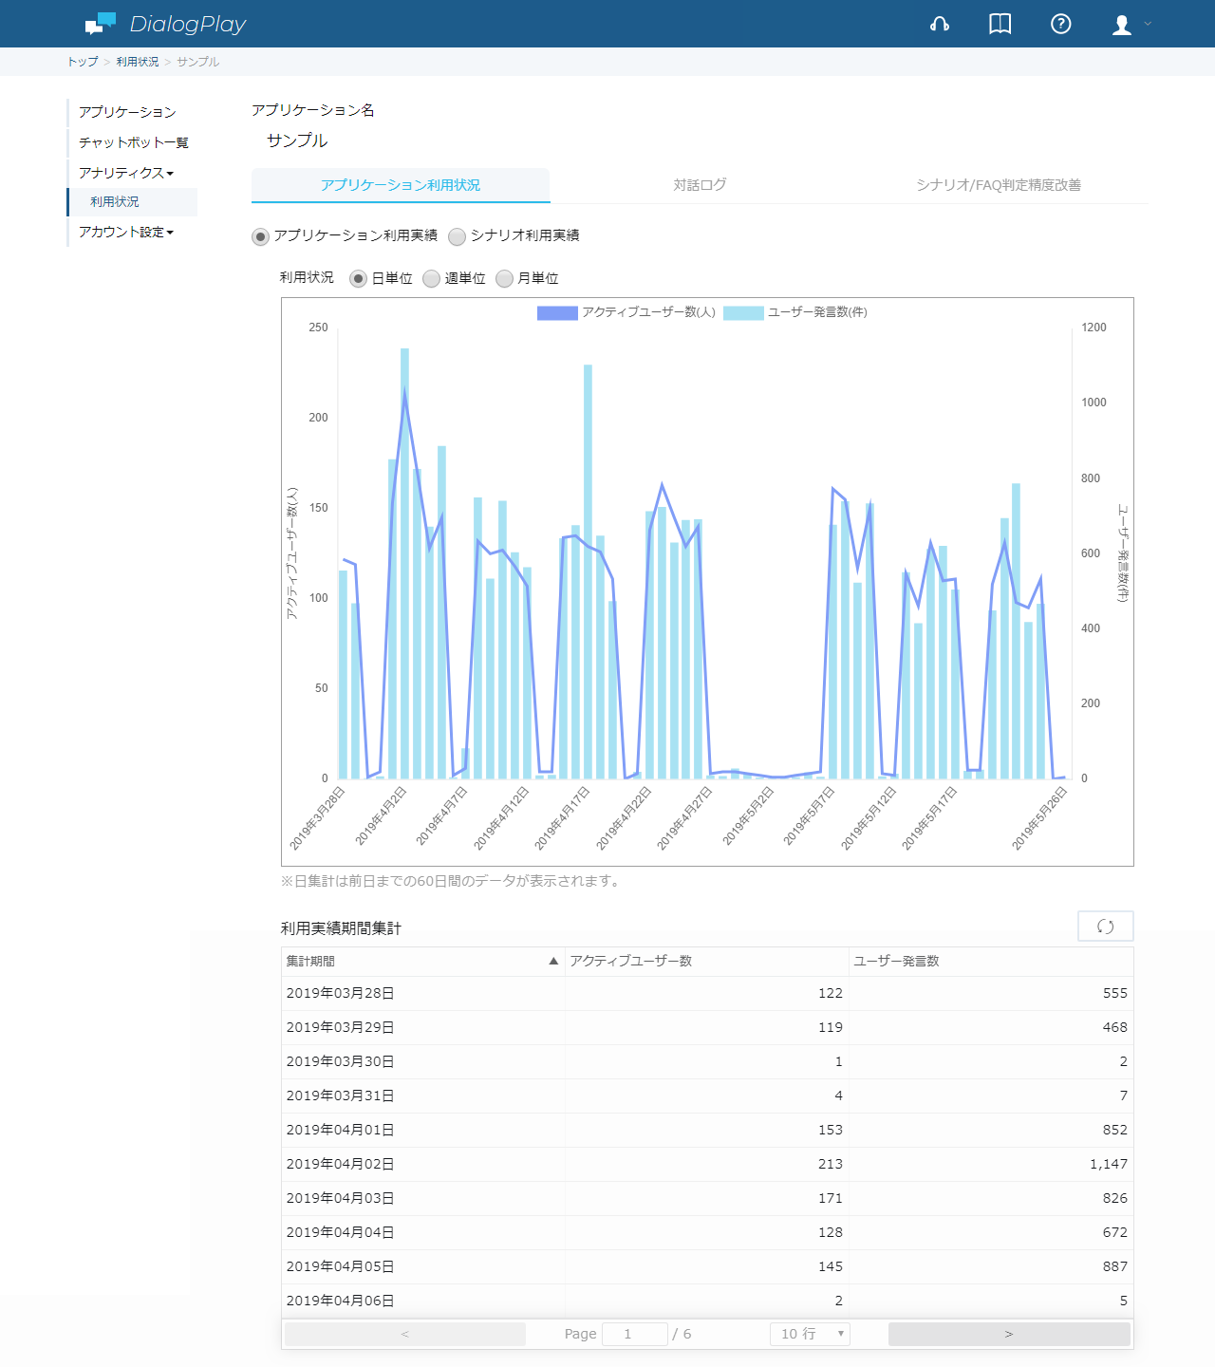
Task: Click the 2019年4月17日 chart axis label
Action: pyautogui.click(x=562, y=817)
